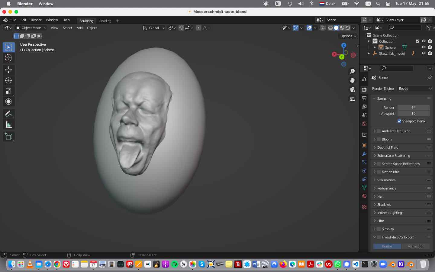Add a new workspace with plus
435x272 pixels.
click(x=118, y=21)
